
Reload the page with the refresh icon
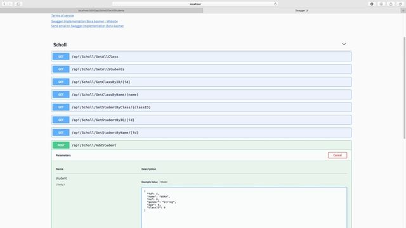pyautogui.click(x=275, y=4)
